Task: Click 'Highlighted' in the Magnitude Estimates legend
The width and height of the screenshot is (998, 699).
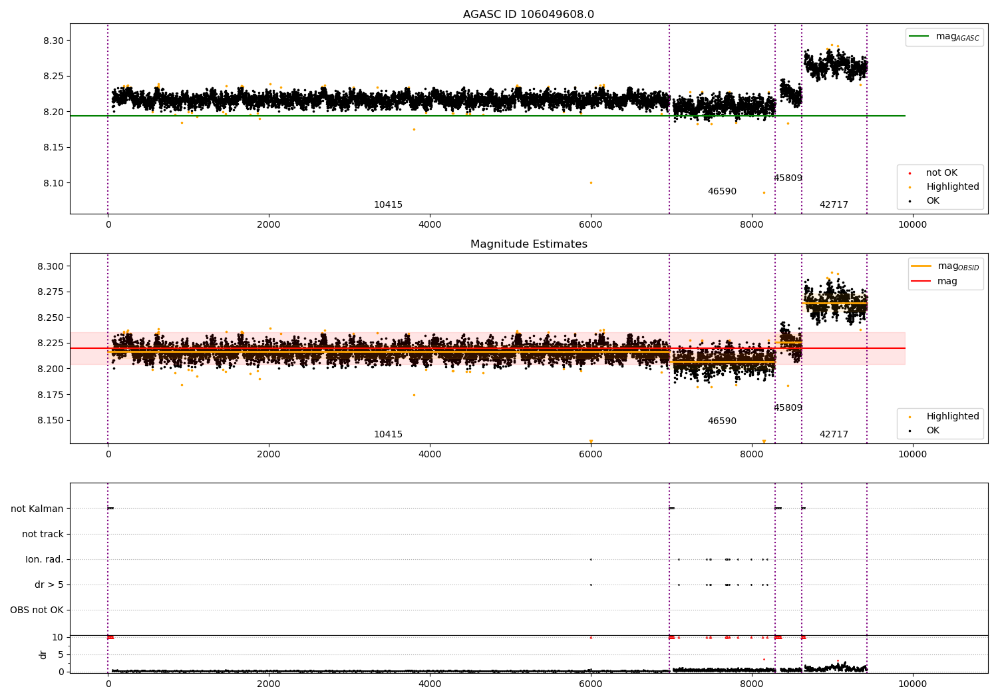Action: pos(952,417)
